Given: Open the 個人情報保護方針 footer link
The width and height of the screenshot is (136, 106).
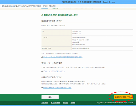Looking at the screenshot, I should (x=56, y=103).
